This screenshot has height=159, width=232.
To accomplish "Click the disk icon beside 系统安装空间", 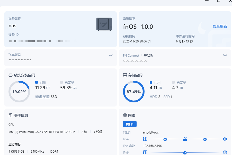I will [x=11, y=75].
